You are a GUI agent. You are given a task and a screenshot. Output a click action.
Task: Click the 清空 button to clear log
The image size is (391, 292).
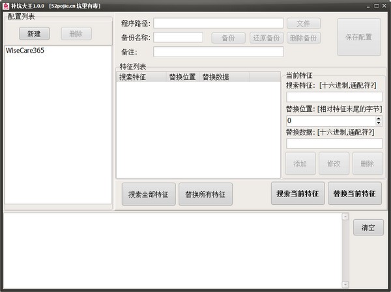pos(368,227)
